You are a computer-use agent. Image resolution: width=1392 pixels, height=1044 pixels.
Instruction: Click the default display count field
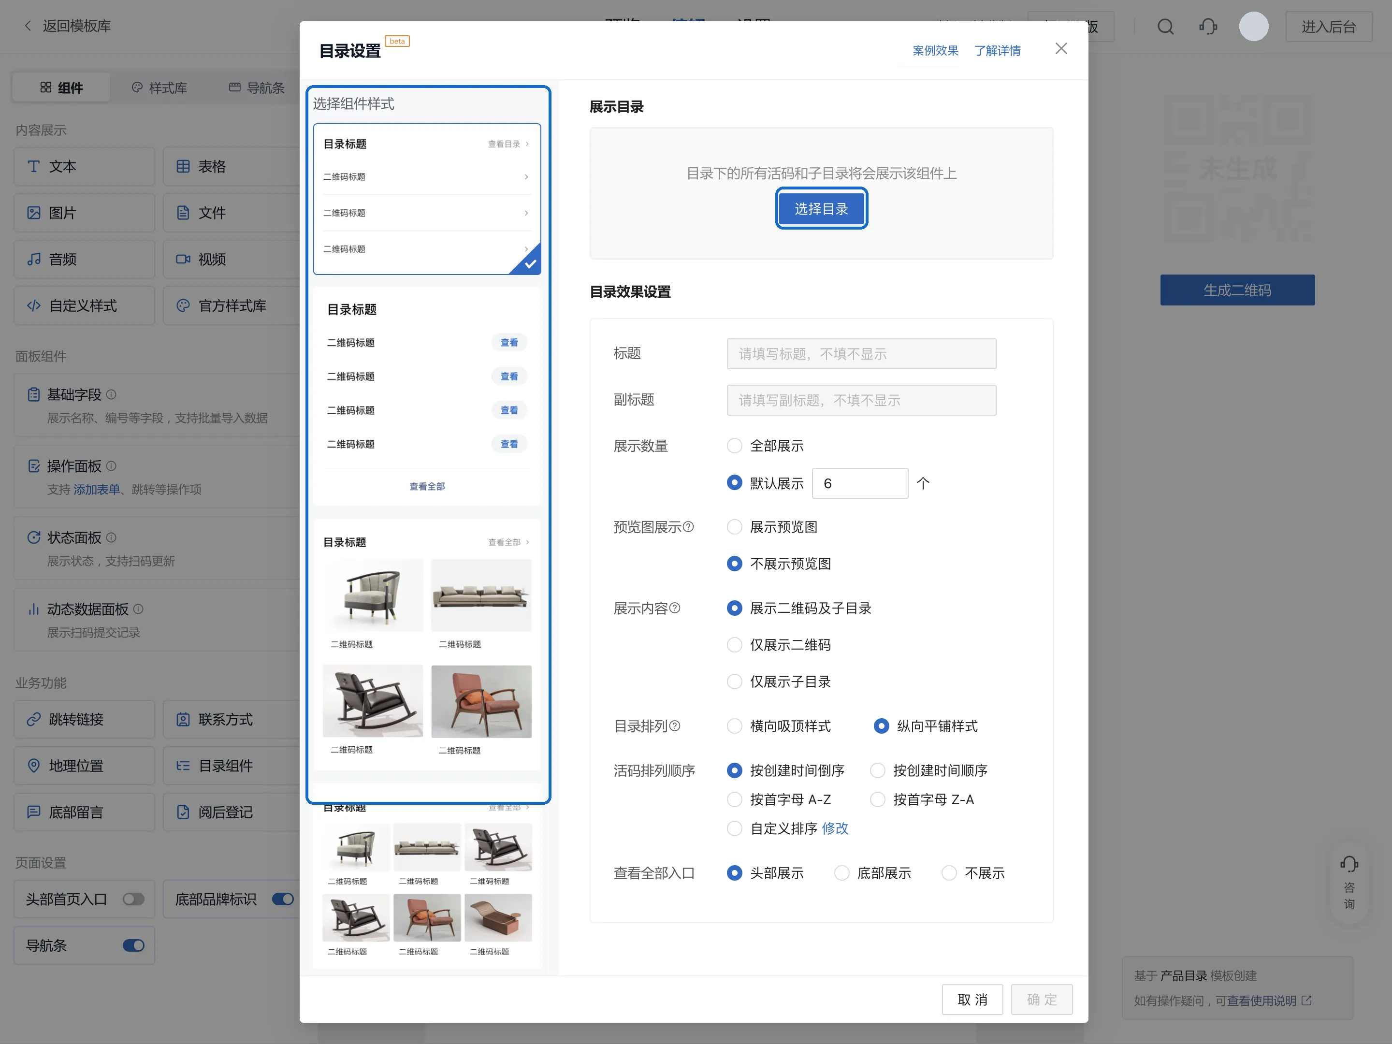[860, 483]
